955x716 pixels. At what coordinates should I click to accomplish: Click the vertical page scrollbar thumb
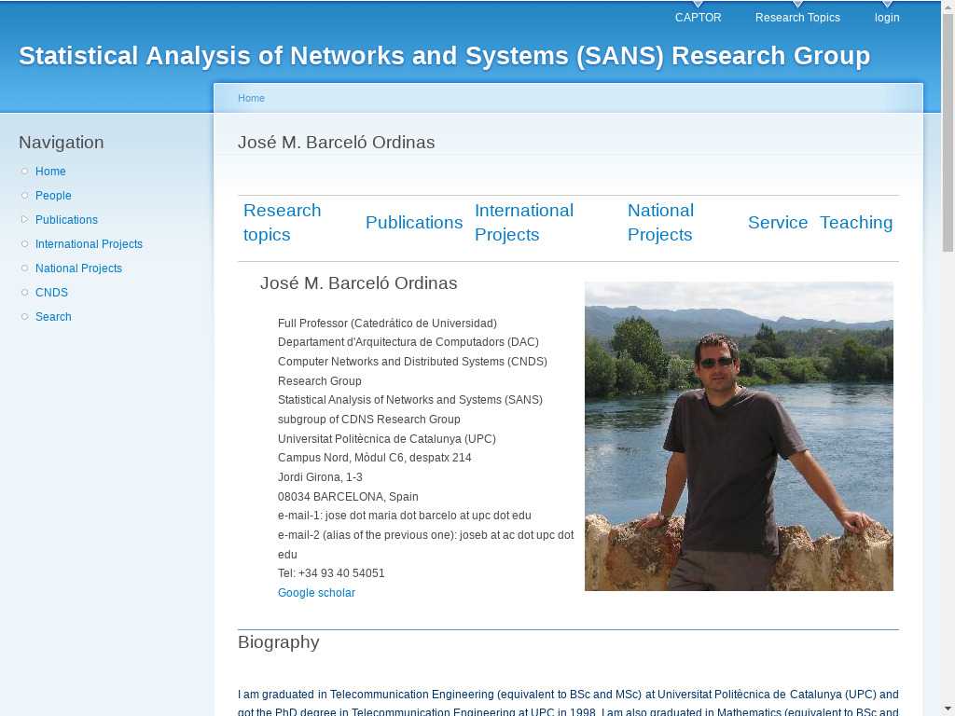point(948,131)
